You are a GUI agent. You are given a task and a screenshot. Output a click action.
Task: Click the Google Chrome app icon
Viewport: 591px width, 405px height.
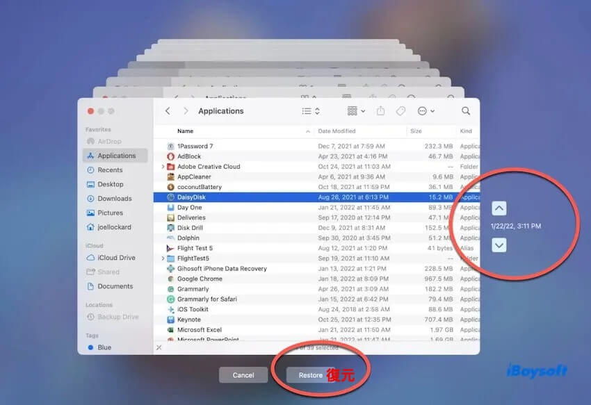(171, 279)
